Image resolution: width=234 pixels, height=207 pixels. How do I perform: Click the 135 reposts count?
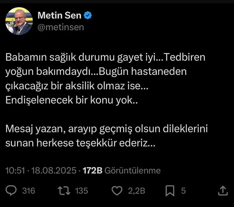[81, 191]
